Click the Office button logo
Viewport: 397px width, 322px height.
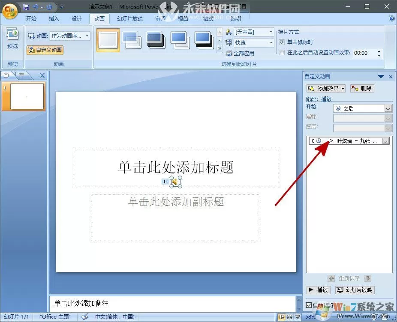10,12
